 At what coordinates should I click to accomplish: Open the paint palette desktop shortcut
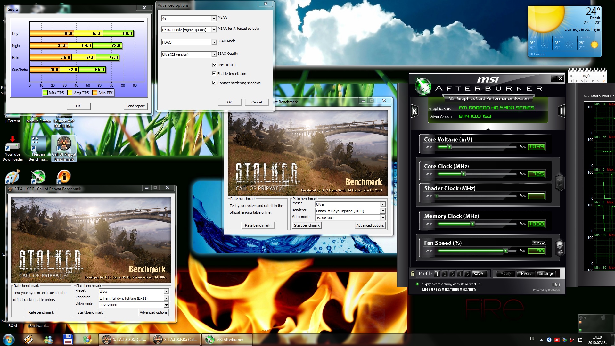pos(13,177)
